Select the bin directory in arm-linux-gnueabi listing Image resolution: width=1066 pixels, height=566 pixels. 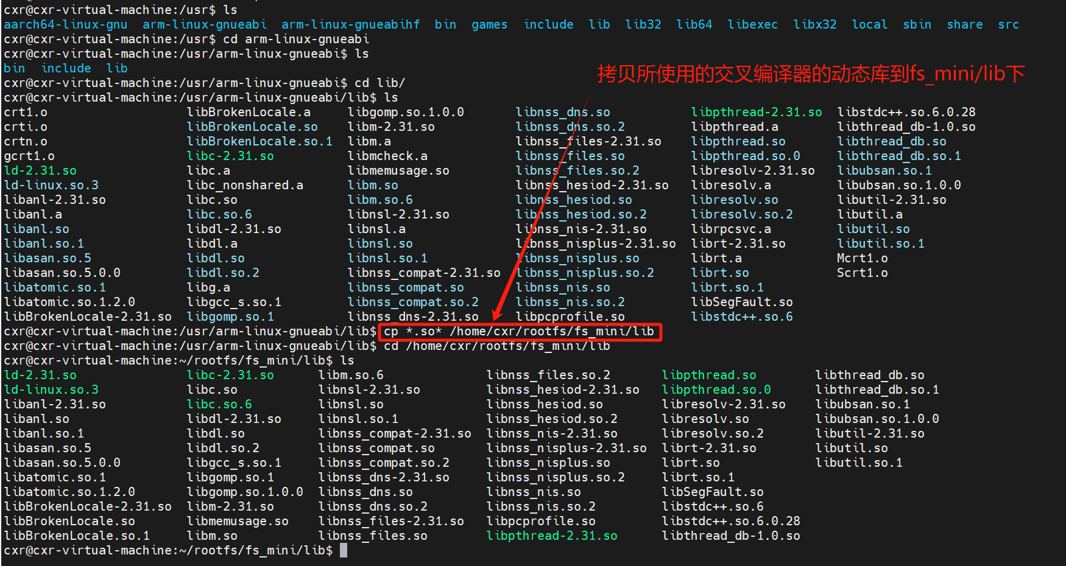(14, 68)
